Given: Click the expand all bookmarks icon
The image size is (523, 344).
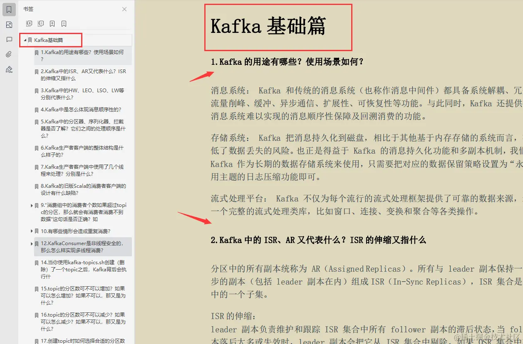Looking at the screenshot, I should click(x=29, y=24).
